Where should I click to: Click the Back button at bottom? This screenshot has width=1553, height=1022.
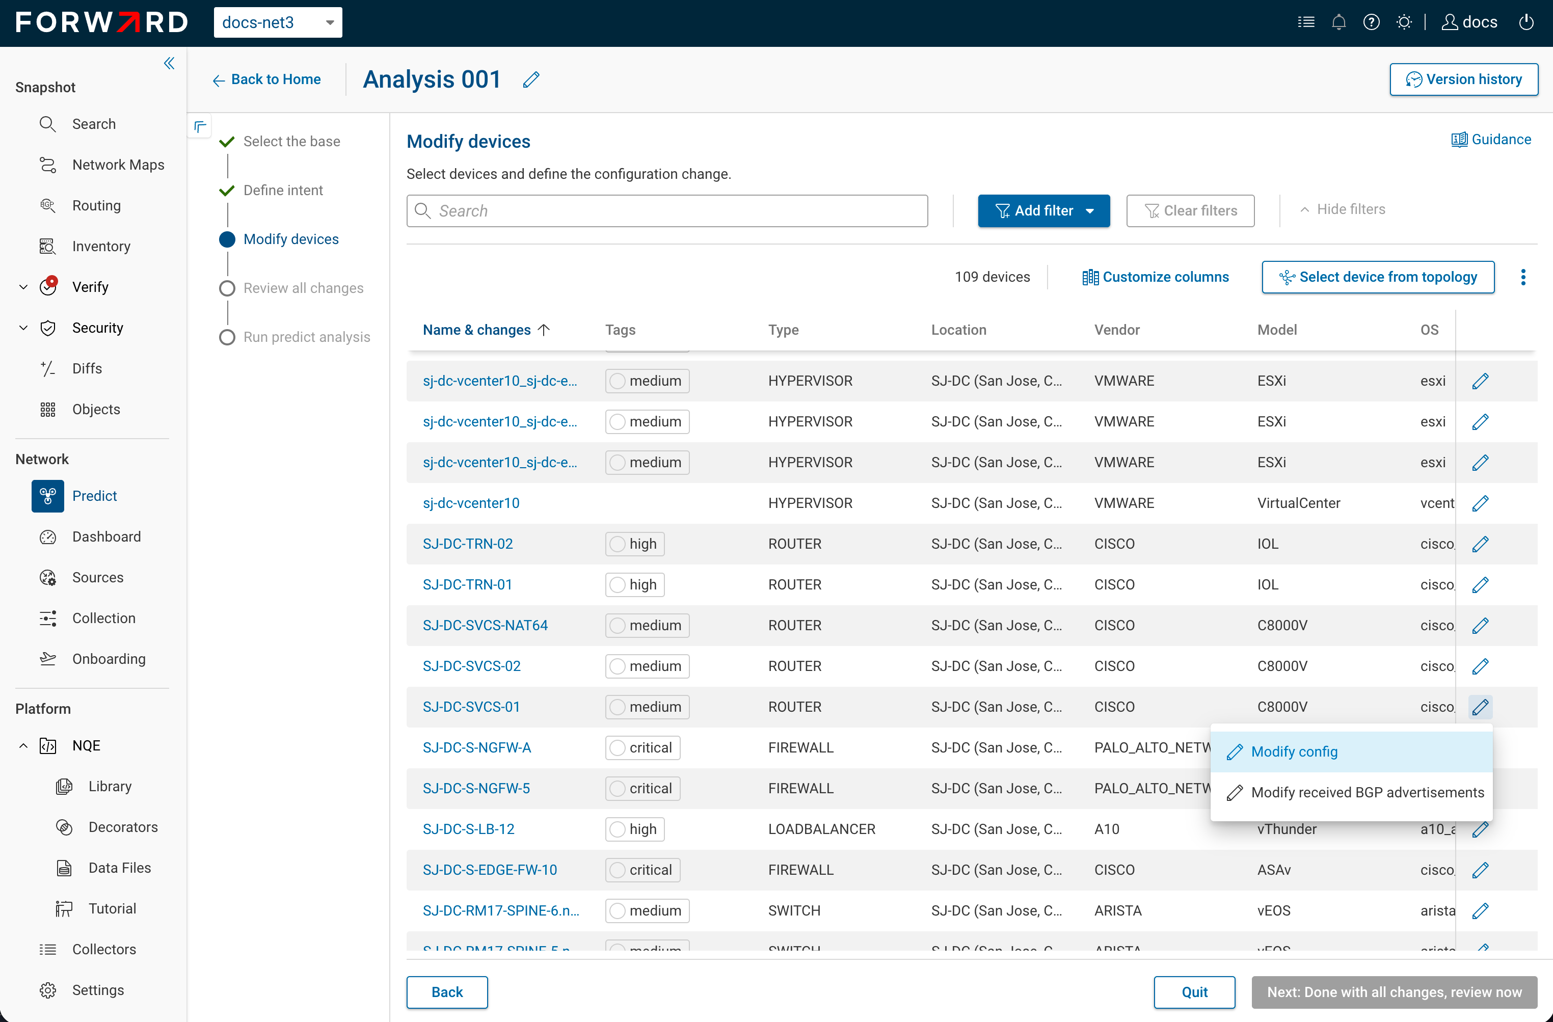coord(447,992)
